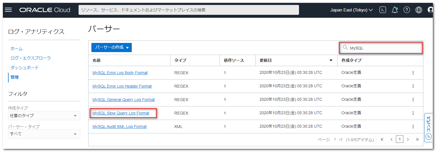
Task: Open the コンパス side tab
Action: 428,127
